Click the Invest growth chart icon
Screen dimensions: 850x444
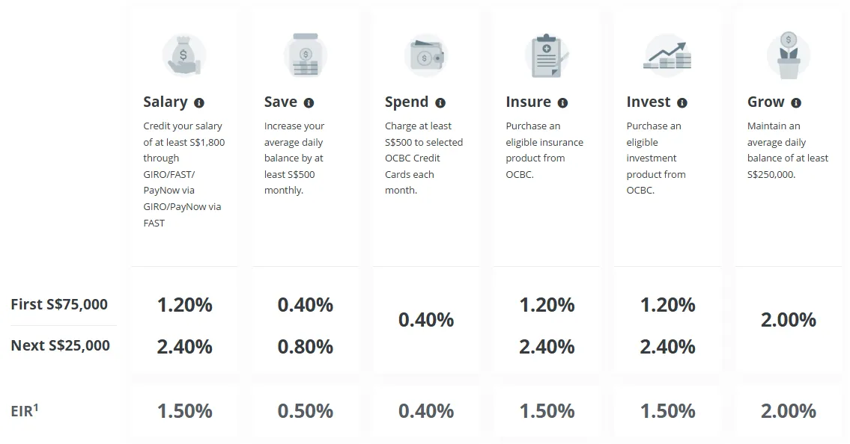point(667,55)
